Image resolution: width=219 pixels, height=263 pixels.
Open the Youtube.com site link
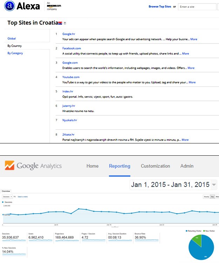[71, 77]
